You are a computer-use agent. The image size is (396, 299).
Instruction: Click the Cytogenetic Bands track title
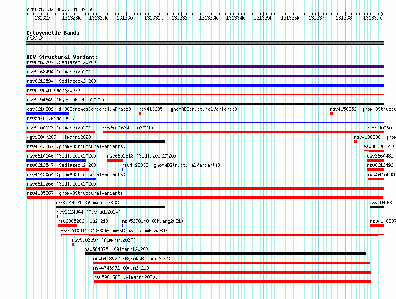pyautogui.click(x=53, y=33)
